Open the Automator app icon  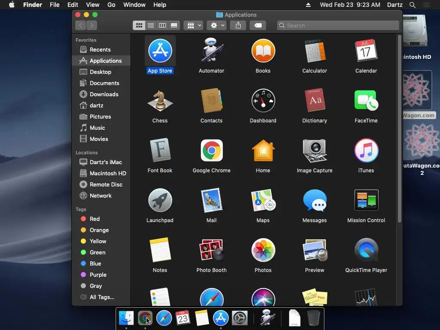pyautogui.click(x=211, y=51)
